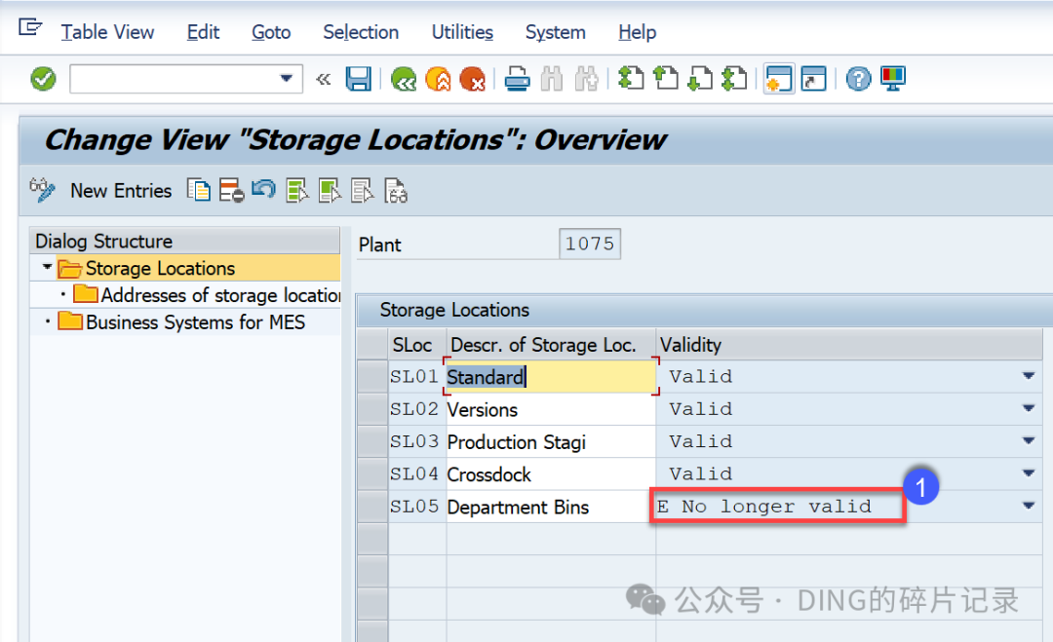1053x642 pixels.
Task: Click the SLoc column header
Action: 417,345
